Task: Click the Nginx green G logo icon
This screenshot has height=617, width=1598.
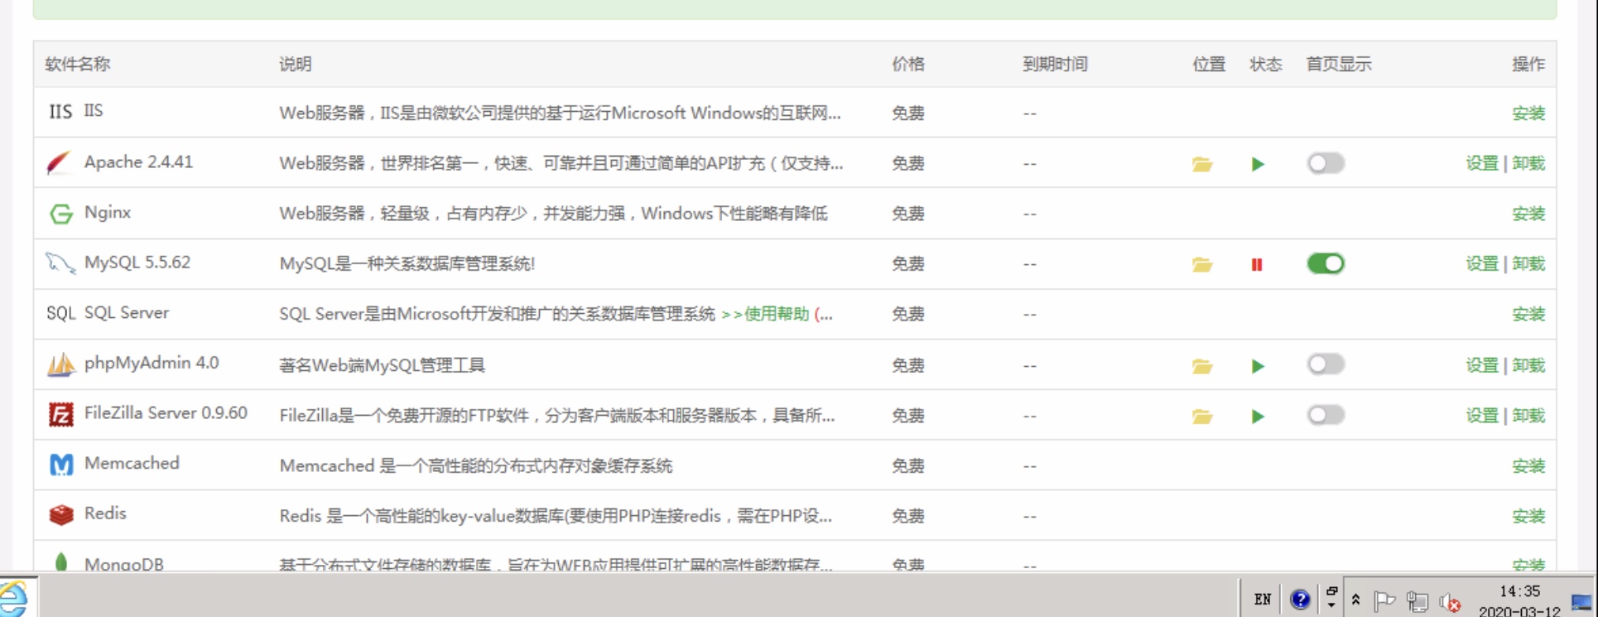Action: pos(60,214)
